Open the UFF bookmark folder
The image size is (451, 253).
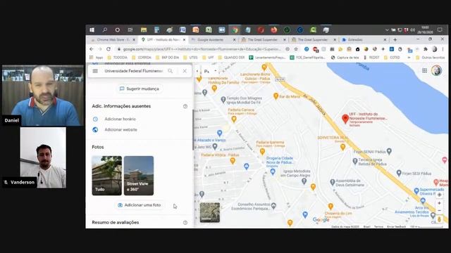click(209, 58)
